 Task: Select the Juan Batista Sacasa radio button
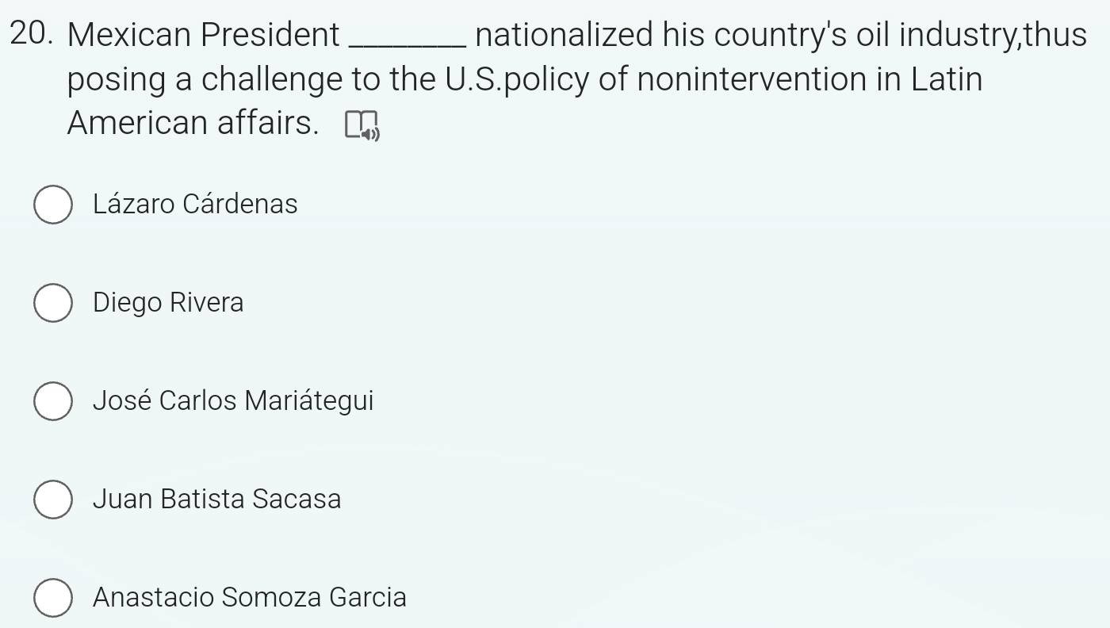click(x=52, y=500)
